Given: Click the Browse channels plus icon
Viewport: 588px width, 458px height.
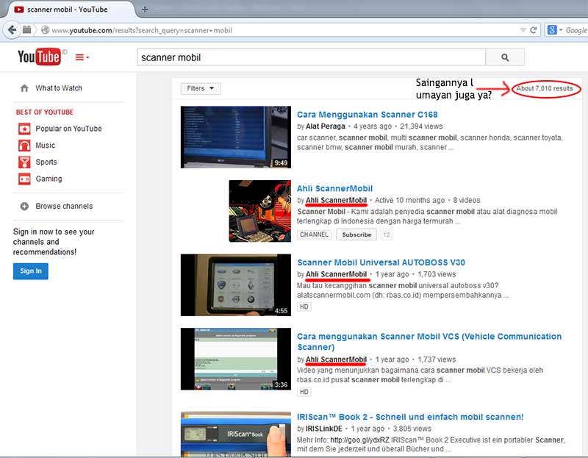Looking at the screenshot, I should tap(24, 207).
